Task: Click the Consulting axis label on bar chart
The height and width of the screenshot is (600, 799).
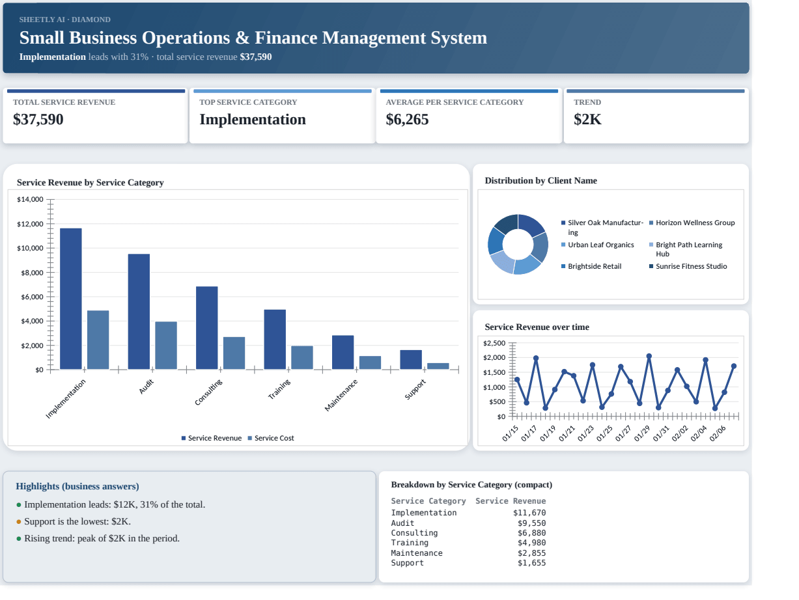Action: [209, 392]
